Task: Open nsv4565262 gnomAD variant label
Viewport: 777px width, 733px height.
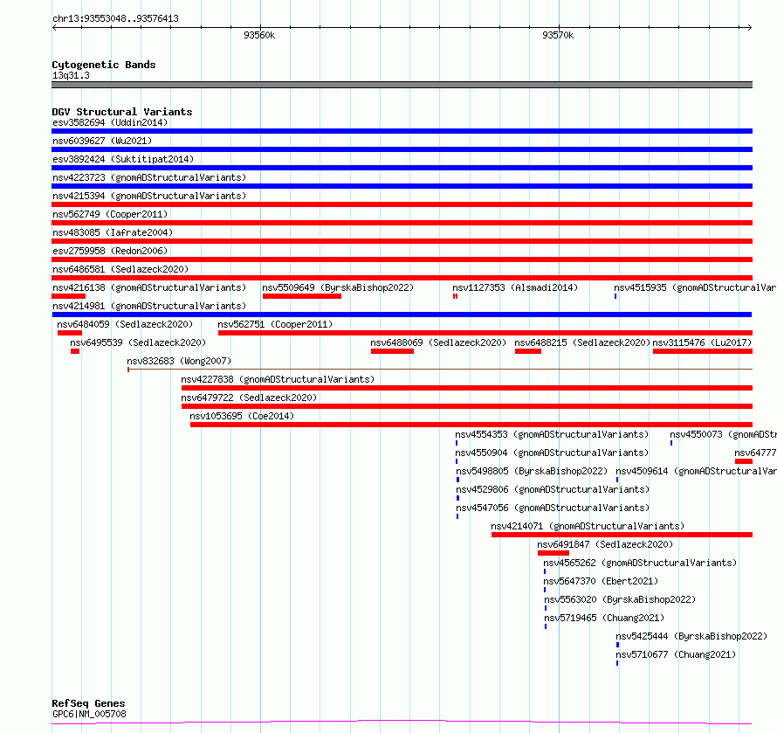Action: [640, 563]
